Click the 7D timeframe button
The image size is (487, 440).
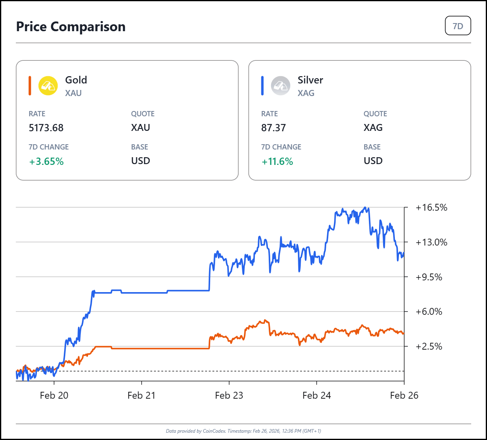458,26
